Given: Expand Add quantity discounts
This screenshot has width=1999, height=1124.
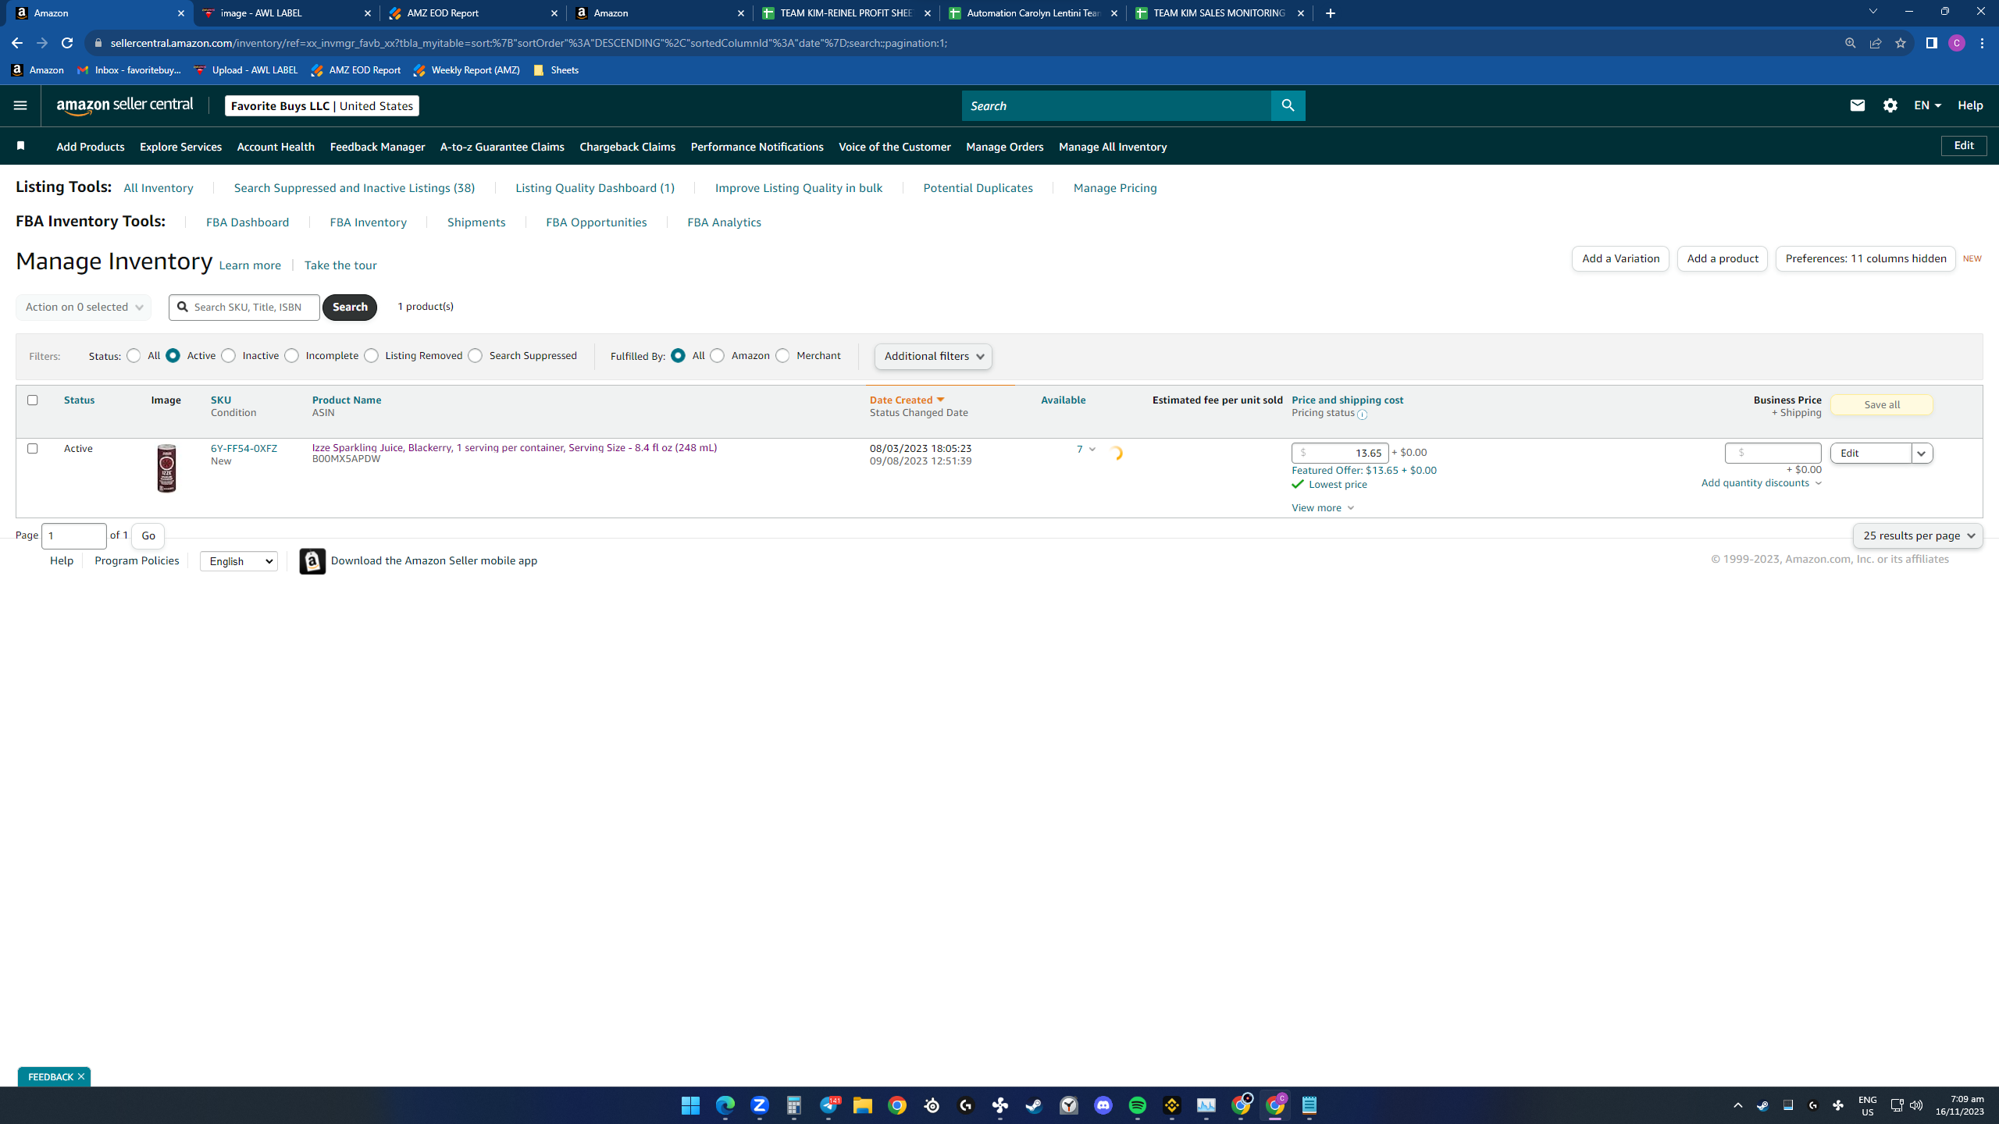Looking at the screenshot, I should tap(1762, 483).
